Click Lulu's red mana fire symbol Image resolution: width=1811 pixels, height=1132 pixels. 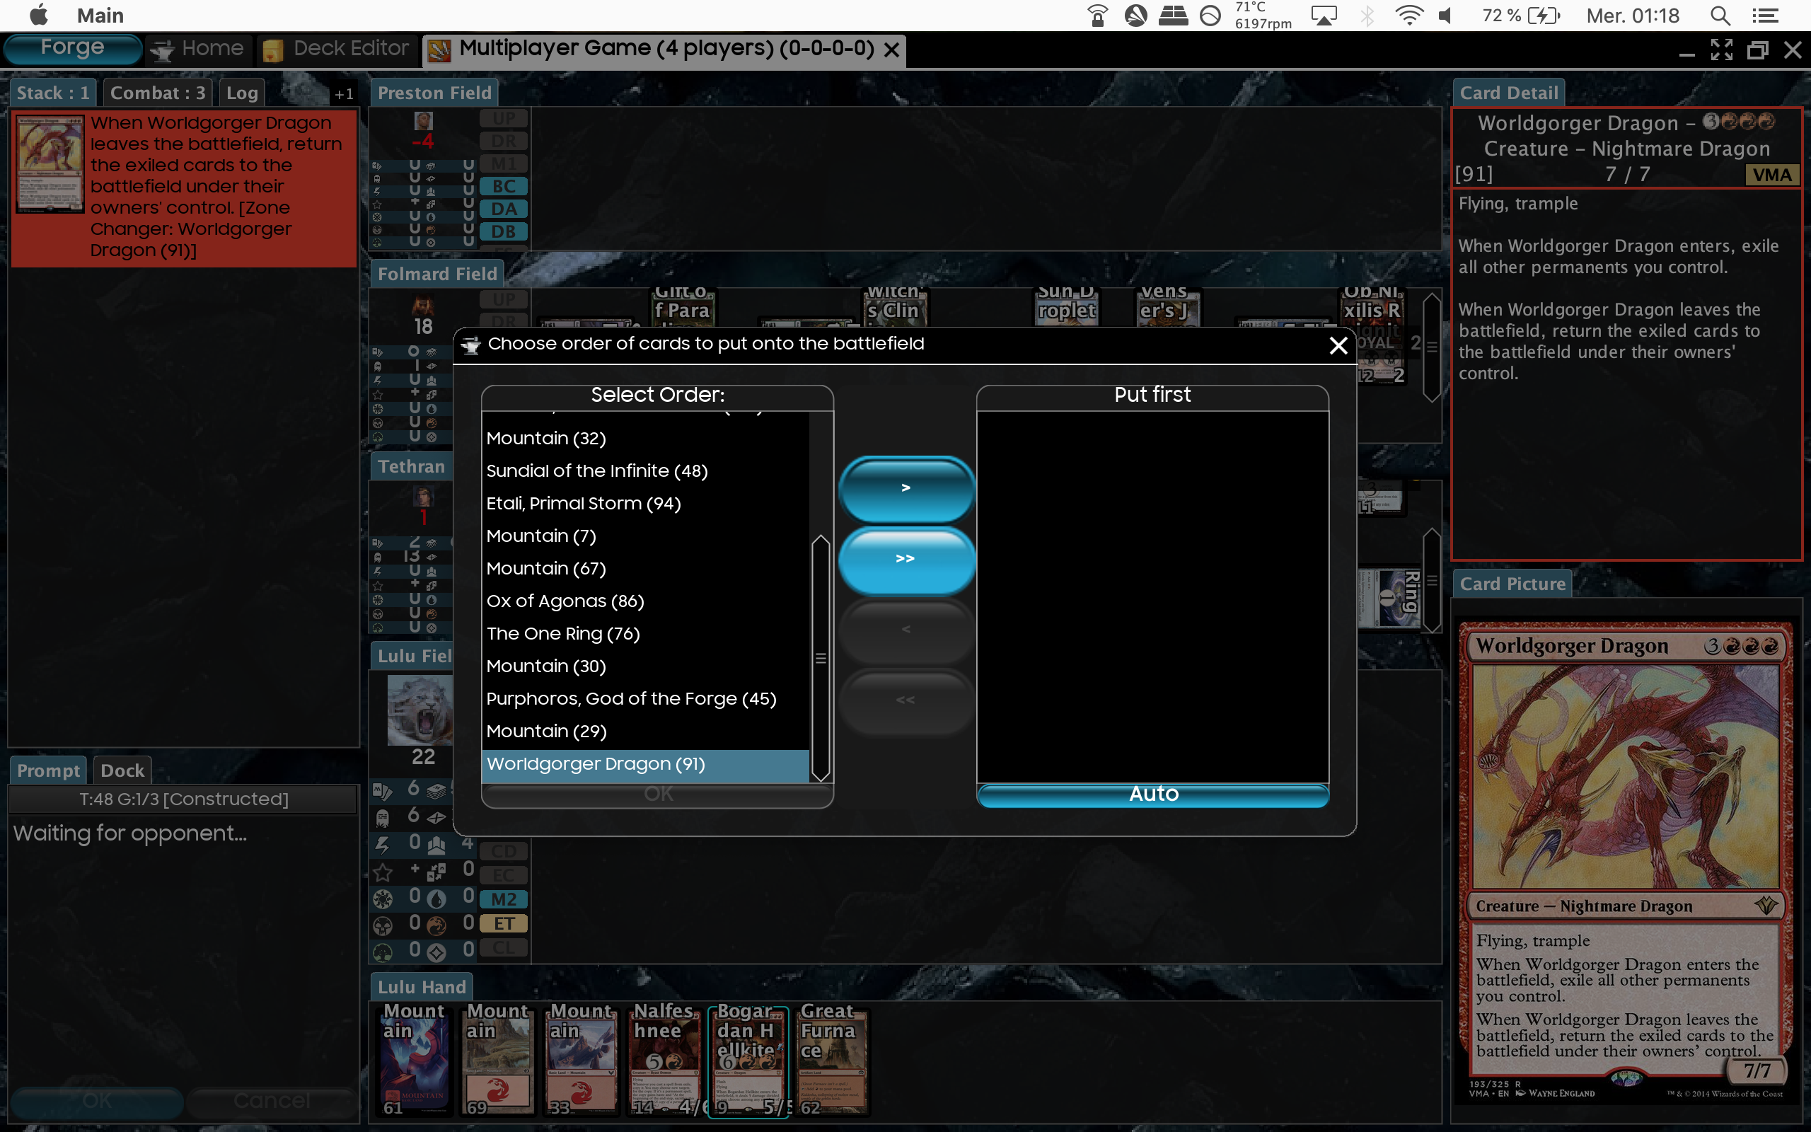click(436, 925)
